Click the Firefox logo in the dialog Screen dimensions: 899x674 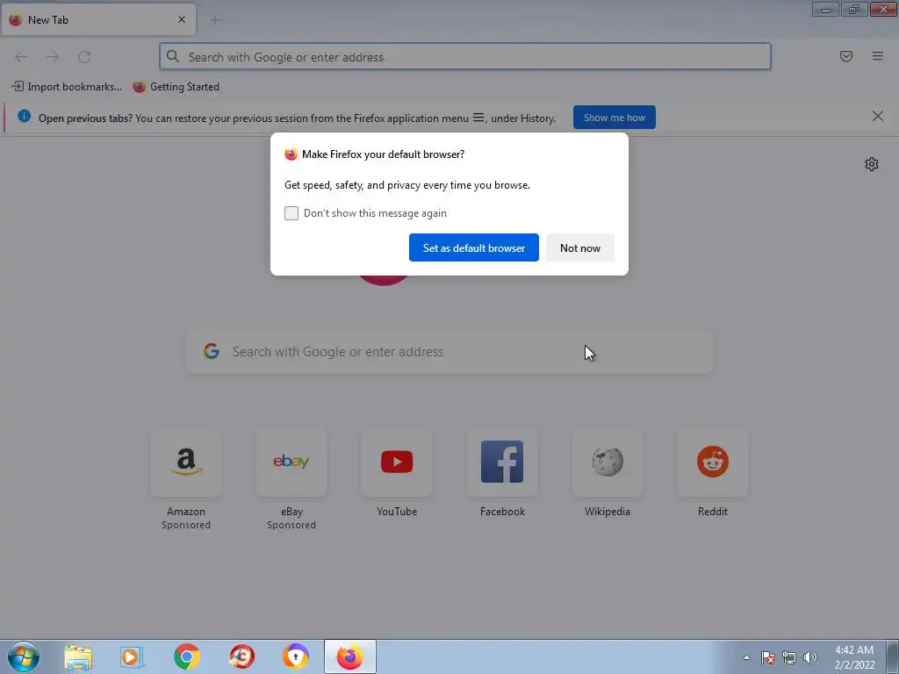point(291,154)
